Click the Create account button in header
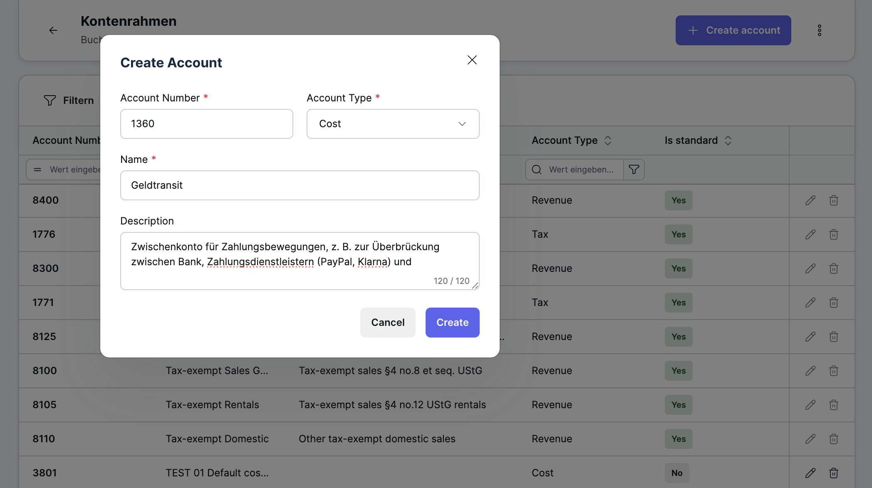Viewport: 872px width, 488px height. click(733, 30)
